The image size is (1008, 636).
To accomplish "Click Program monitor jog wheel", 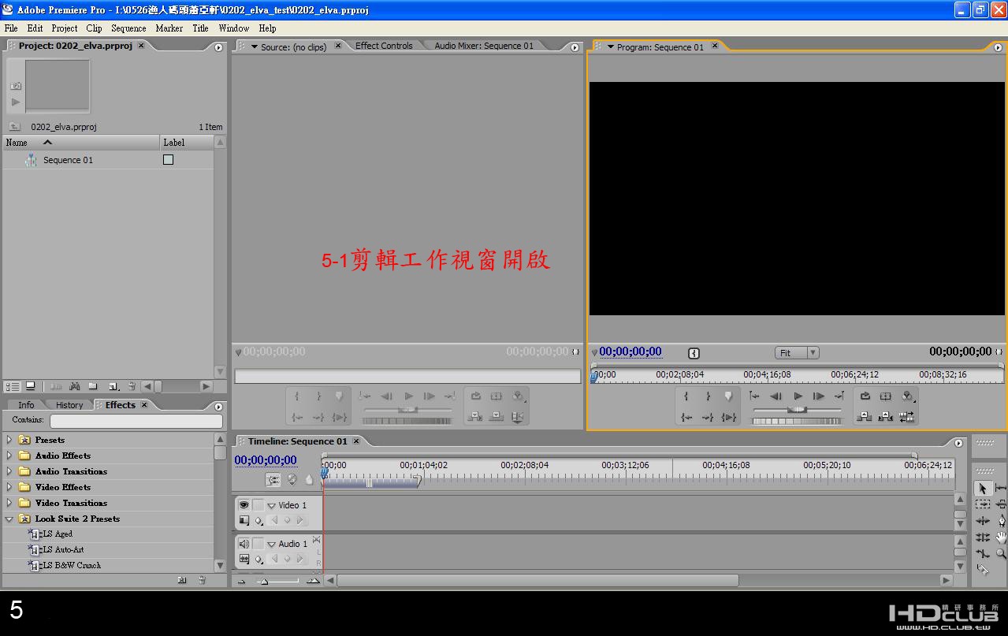I will [x=797, y=421].
